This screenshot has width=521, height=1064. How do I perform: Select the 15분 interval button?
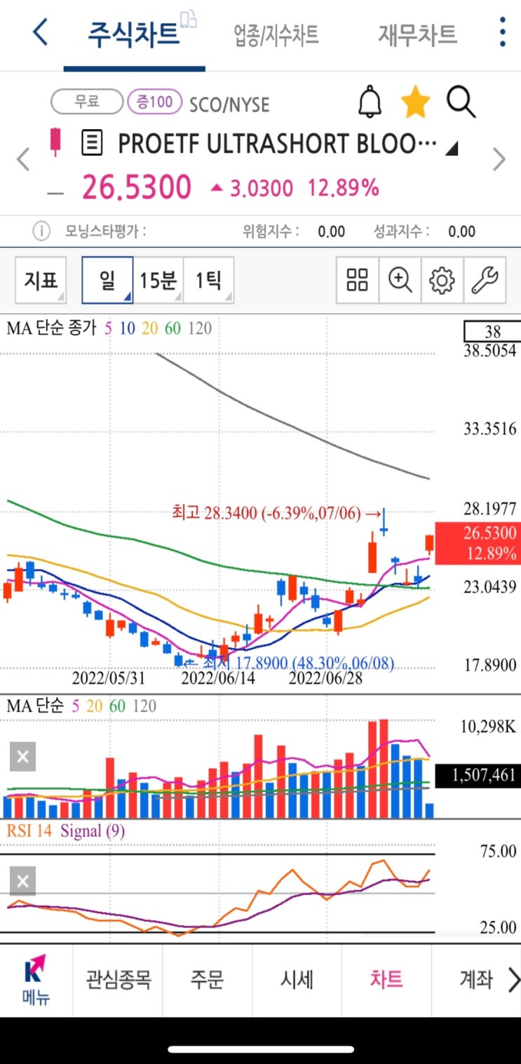click(x=158, y=281)
